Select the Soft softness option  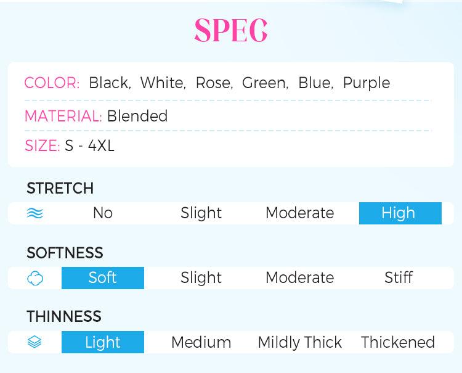103,278
